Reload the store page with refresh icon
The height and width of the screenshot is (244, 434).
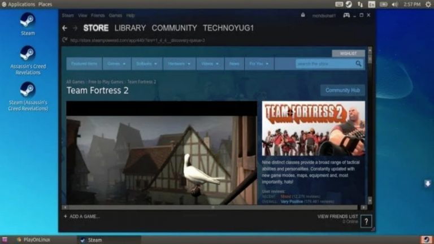[x=65, y=40]
